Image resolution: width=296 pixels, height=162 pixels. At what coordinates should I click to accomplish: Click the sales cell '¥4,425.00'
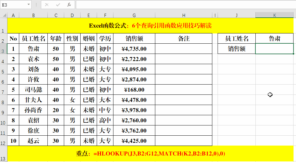tap(134, 141)
